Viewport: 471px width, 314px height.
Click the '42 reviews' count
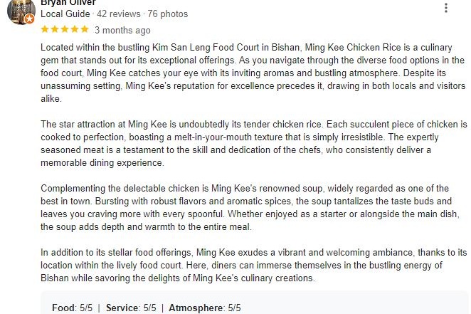(121, 14)
